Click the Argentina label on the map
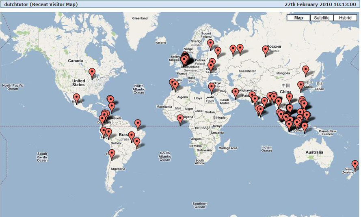Image resolution: width=361 pixels, height=217 pixels. click(118, 169)
